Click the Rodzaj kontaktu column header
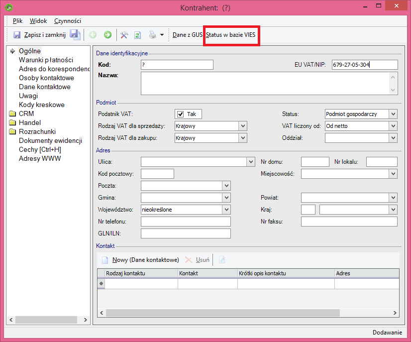411x342 pixels. [x=141, y=273]
